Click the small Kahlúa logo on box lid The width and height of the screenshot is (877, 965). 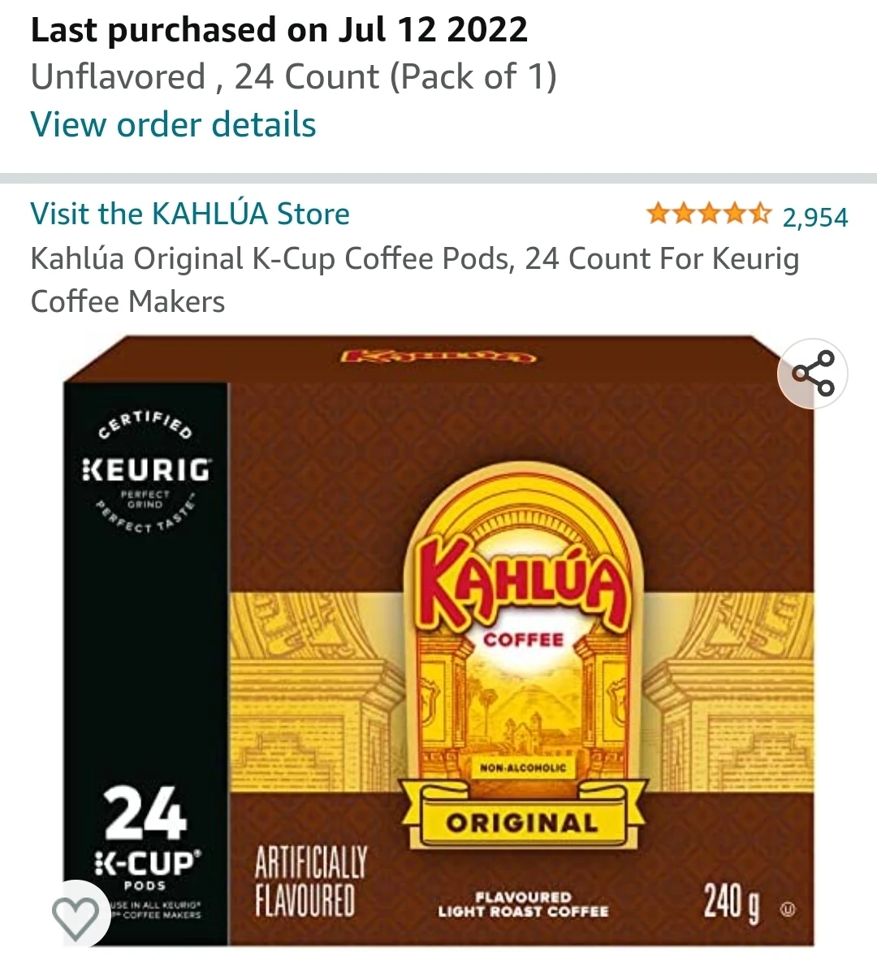point(438,357)
